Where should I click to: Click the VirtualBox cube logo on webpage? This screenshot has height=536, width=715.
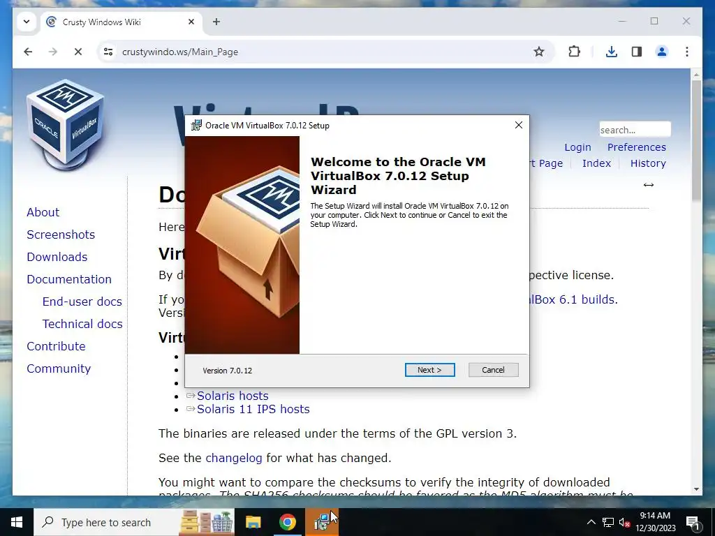tap(65, 124)
